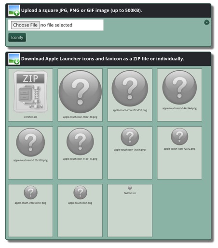Select the apple-touch-icon-72x72.png icon

[179, 137]
